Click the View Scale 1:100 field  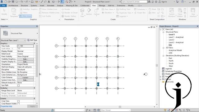pos(25,46)
